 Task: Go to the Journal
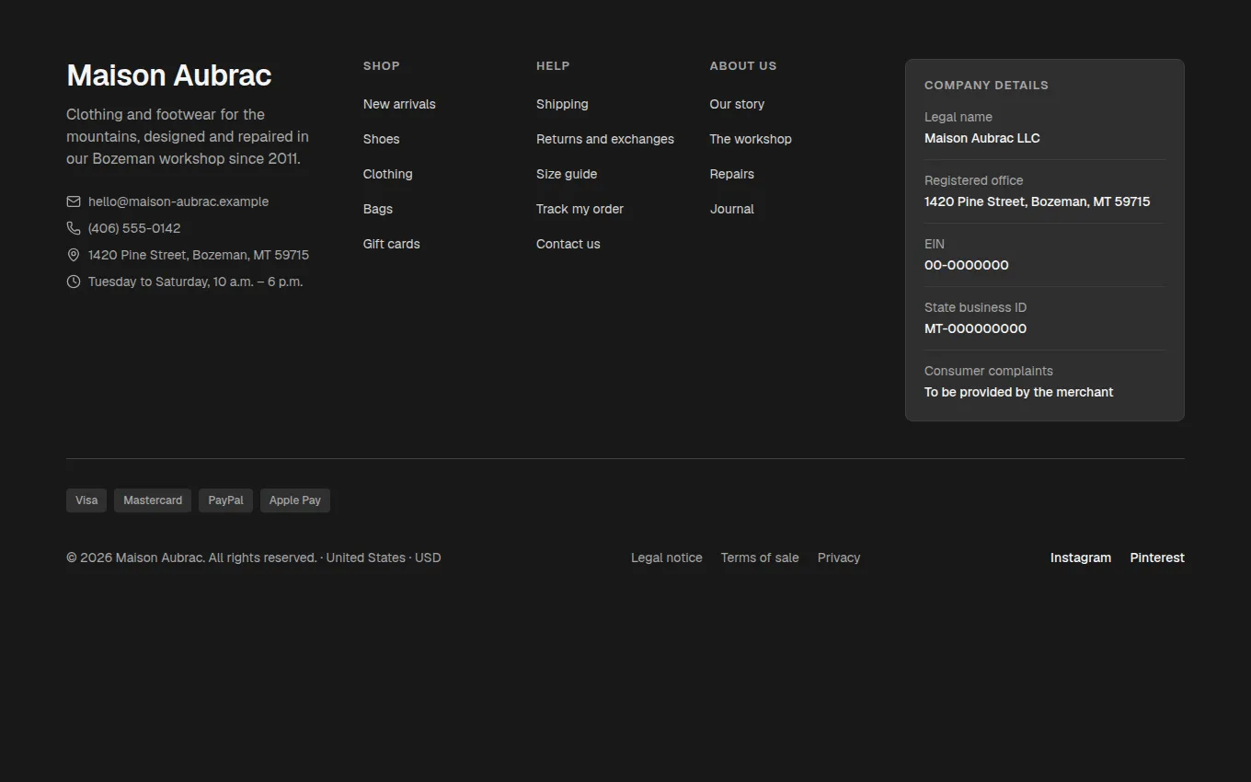click(732, 209)
